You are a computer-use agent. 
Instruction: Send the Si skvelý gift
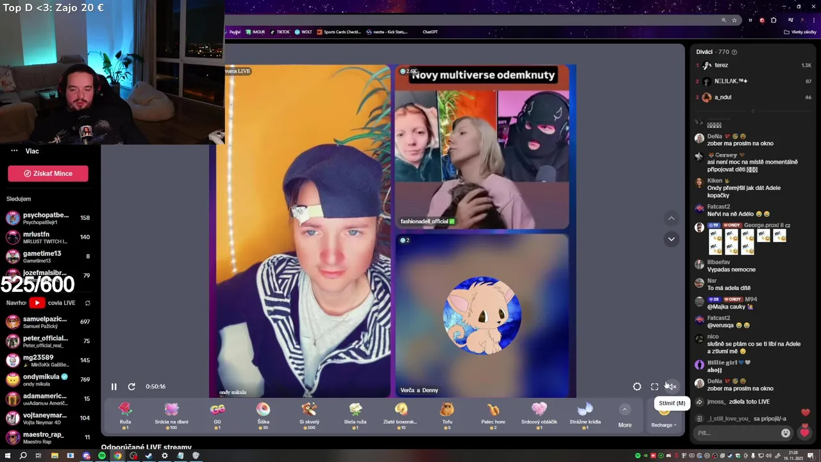[309, 415]
